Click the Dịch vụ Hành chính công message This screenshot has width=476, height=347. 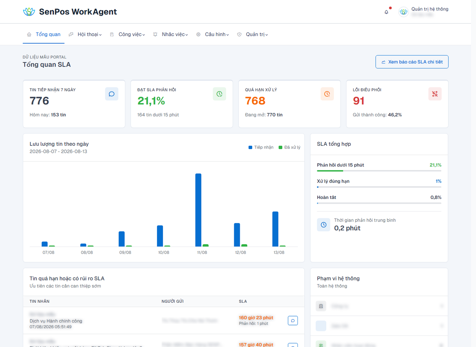pos(56,321)
